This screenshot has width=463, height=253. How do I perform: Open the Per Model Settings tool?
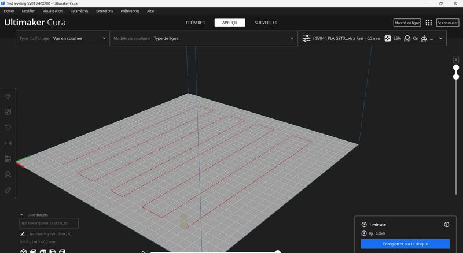click(8, 159)
